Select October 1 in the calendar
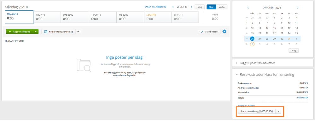315x121 pixels. click(x=274, y=18)
